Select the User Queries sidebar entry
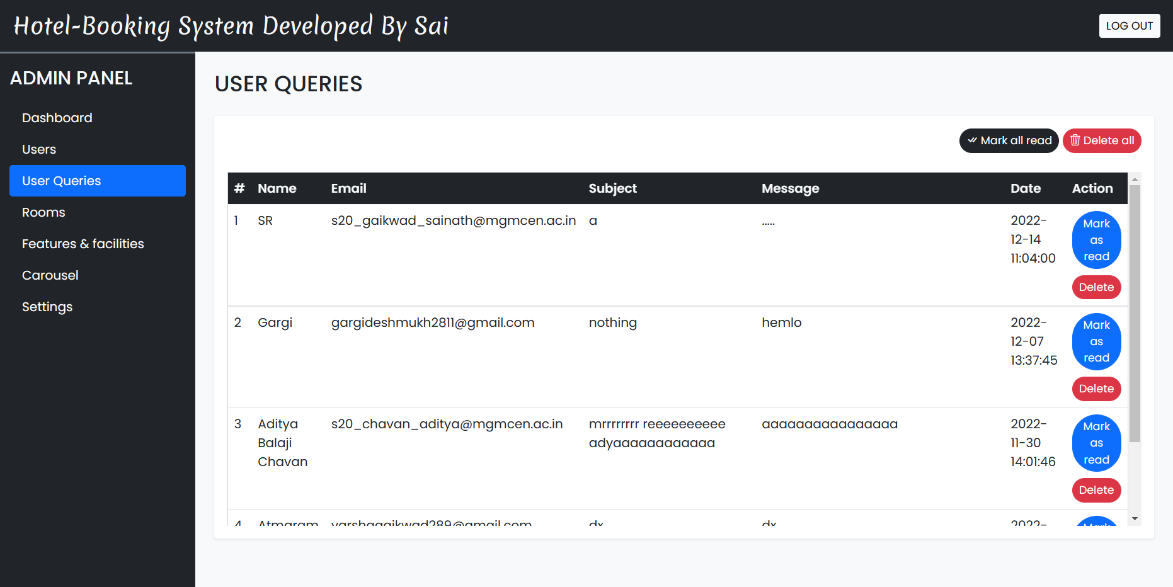The image size is (1173, 587). (60, 181)
